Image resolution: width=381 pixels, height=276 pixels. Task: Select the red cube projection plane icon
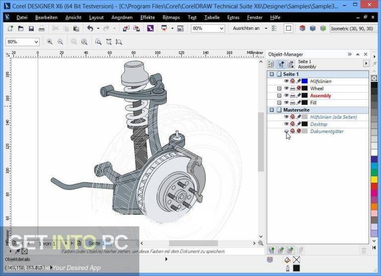[302, 28]
